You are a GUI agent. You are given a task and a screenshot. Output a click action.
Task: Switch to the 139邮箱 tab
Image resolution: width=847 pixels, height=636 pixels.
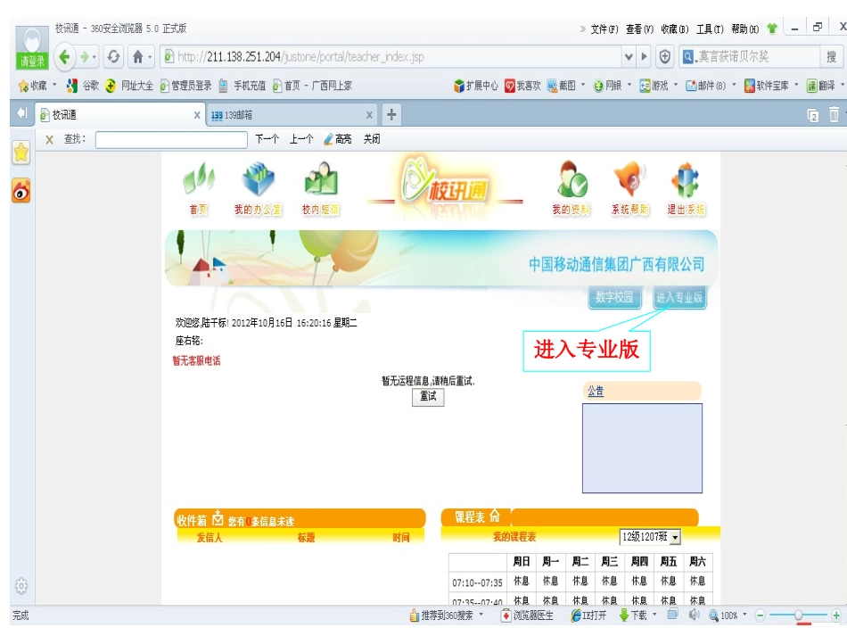[292, 115]
